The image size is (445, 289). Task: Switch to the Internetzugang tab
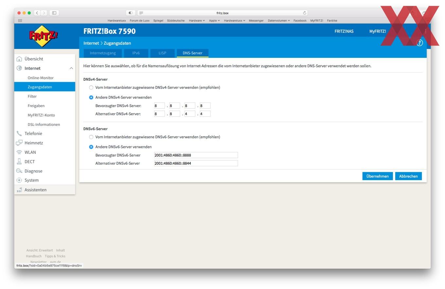(103, 53)
